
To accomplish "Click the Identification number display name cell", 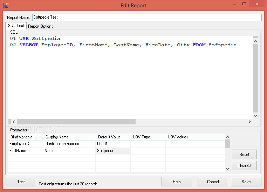I will pos(69,144).
